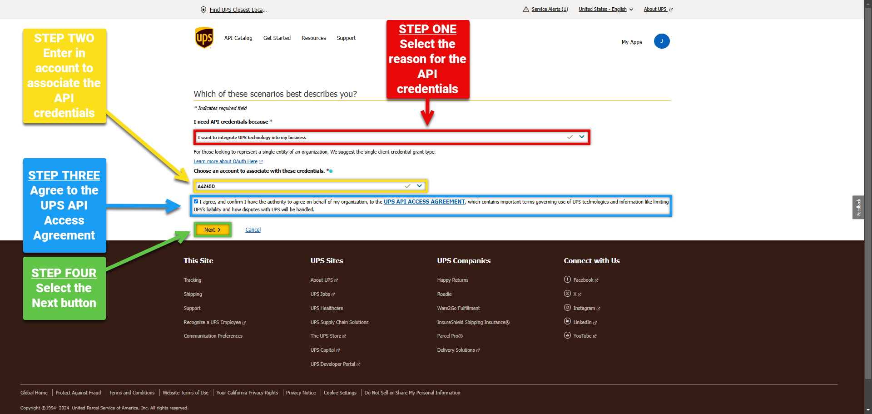
Task: Open Terms and Conditions link
Action: pyautogui.click(x=132, y=393)
